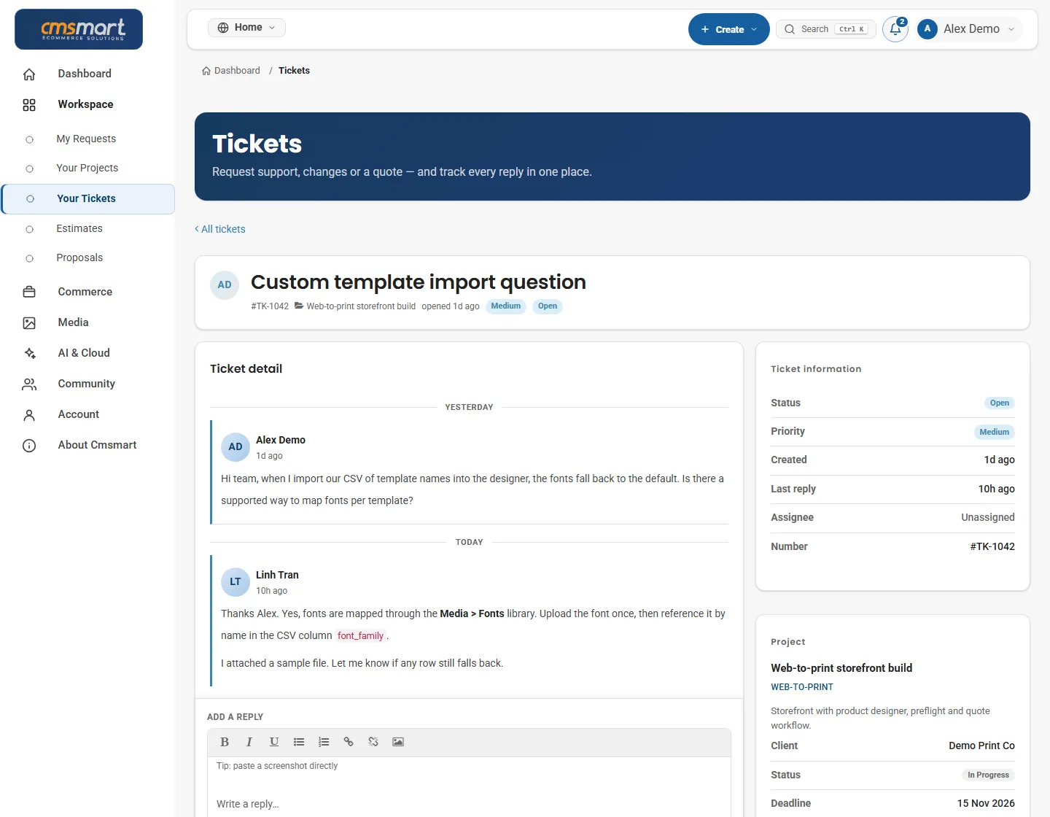This screenshot has width=1050, height=817.
Task: Click the WEB-TO-PRINT project link
Action: coord(802,687)
